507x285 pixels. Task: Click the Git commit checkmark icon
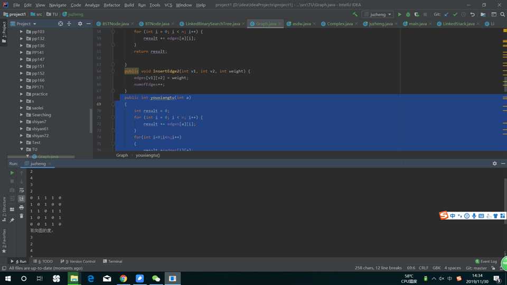[x=455, y=14]
